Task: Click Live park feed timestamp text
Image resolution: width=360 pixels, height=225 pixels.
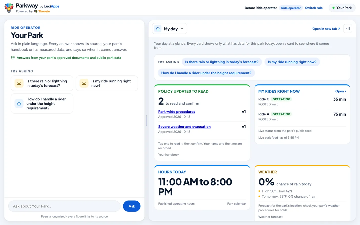Action: [x=279, y=138]
